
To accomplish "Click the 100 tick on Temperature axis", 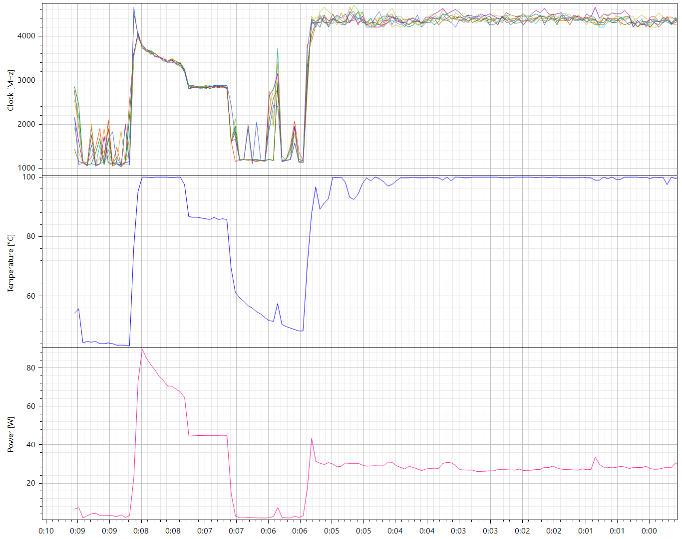I will [29, 177].
